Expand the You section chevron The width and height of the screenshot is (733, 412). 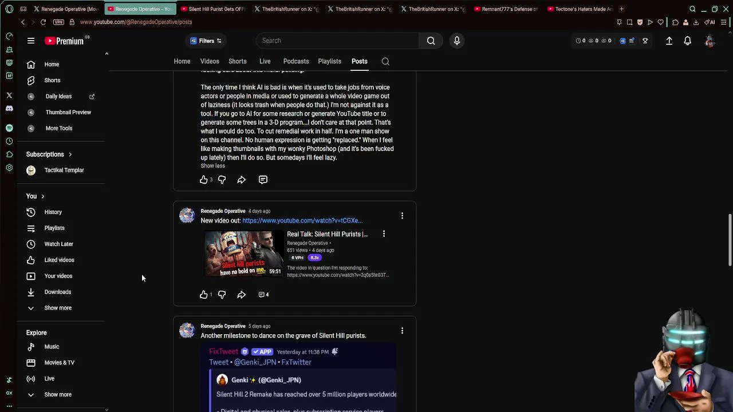(x=42, y=196)
